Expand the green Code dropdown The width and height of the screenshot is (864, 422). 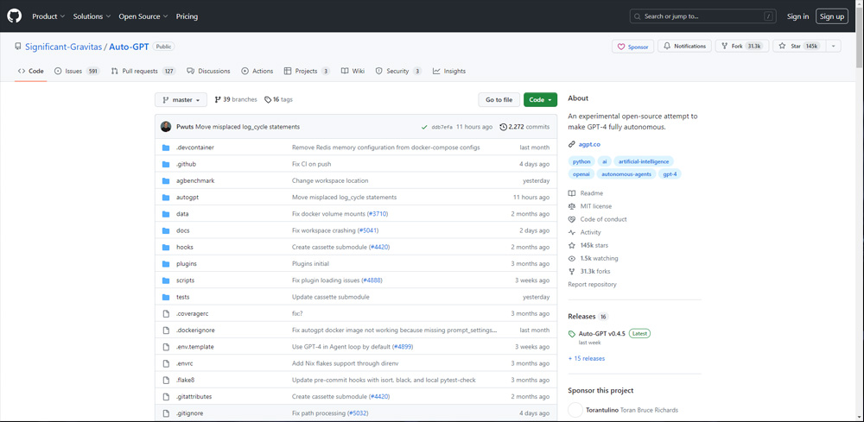click(x=540, y=100)
